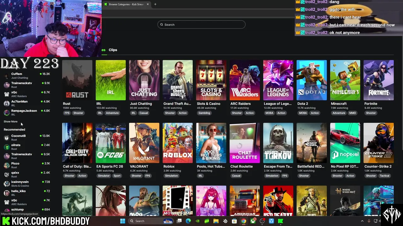Click the microphone icon in system tray
This screenshot has width=403, height=226.
pyautogui.click(x=369, y=221)
